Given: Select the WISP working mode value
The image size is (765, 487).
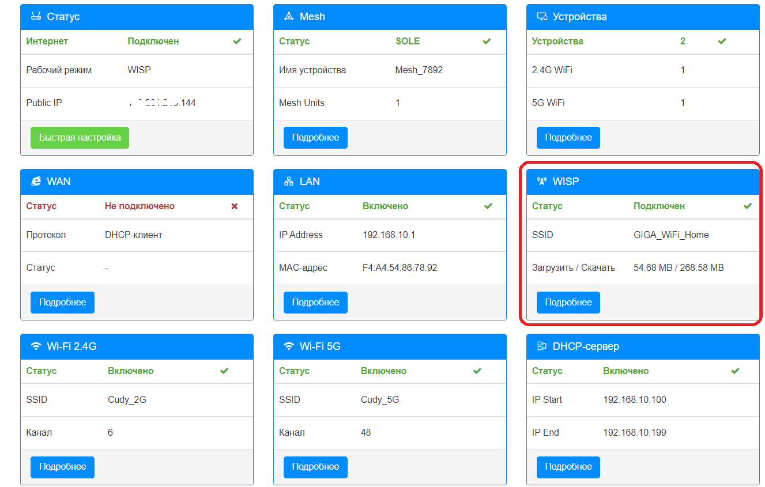Looking at the screenshot, I should [x=139, y=70].
